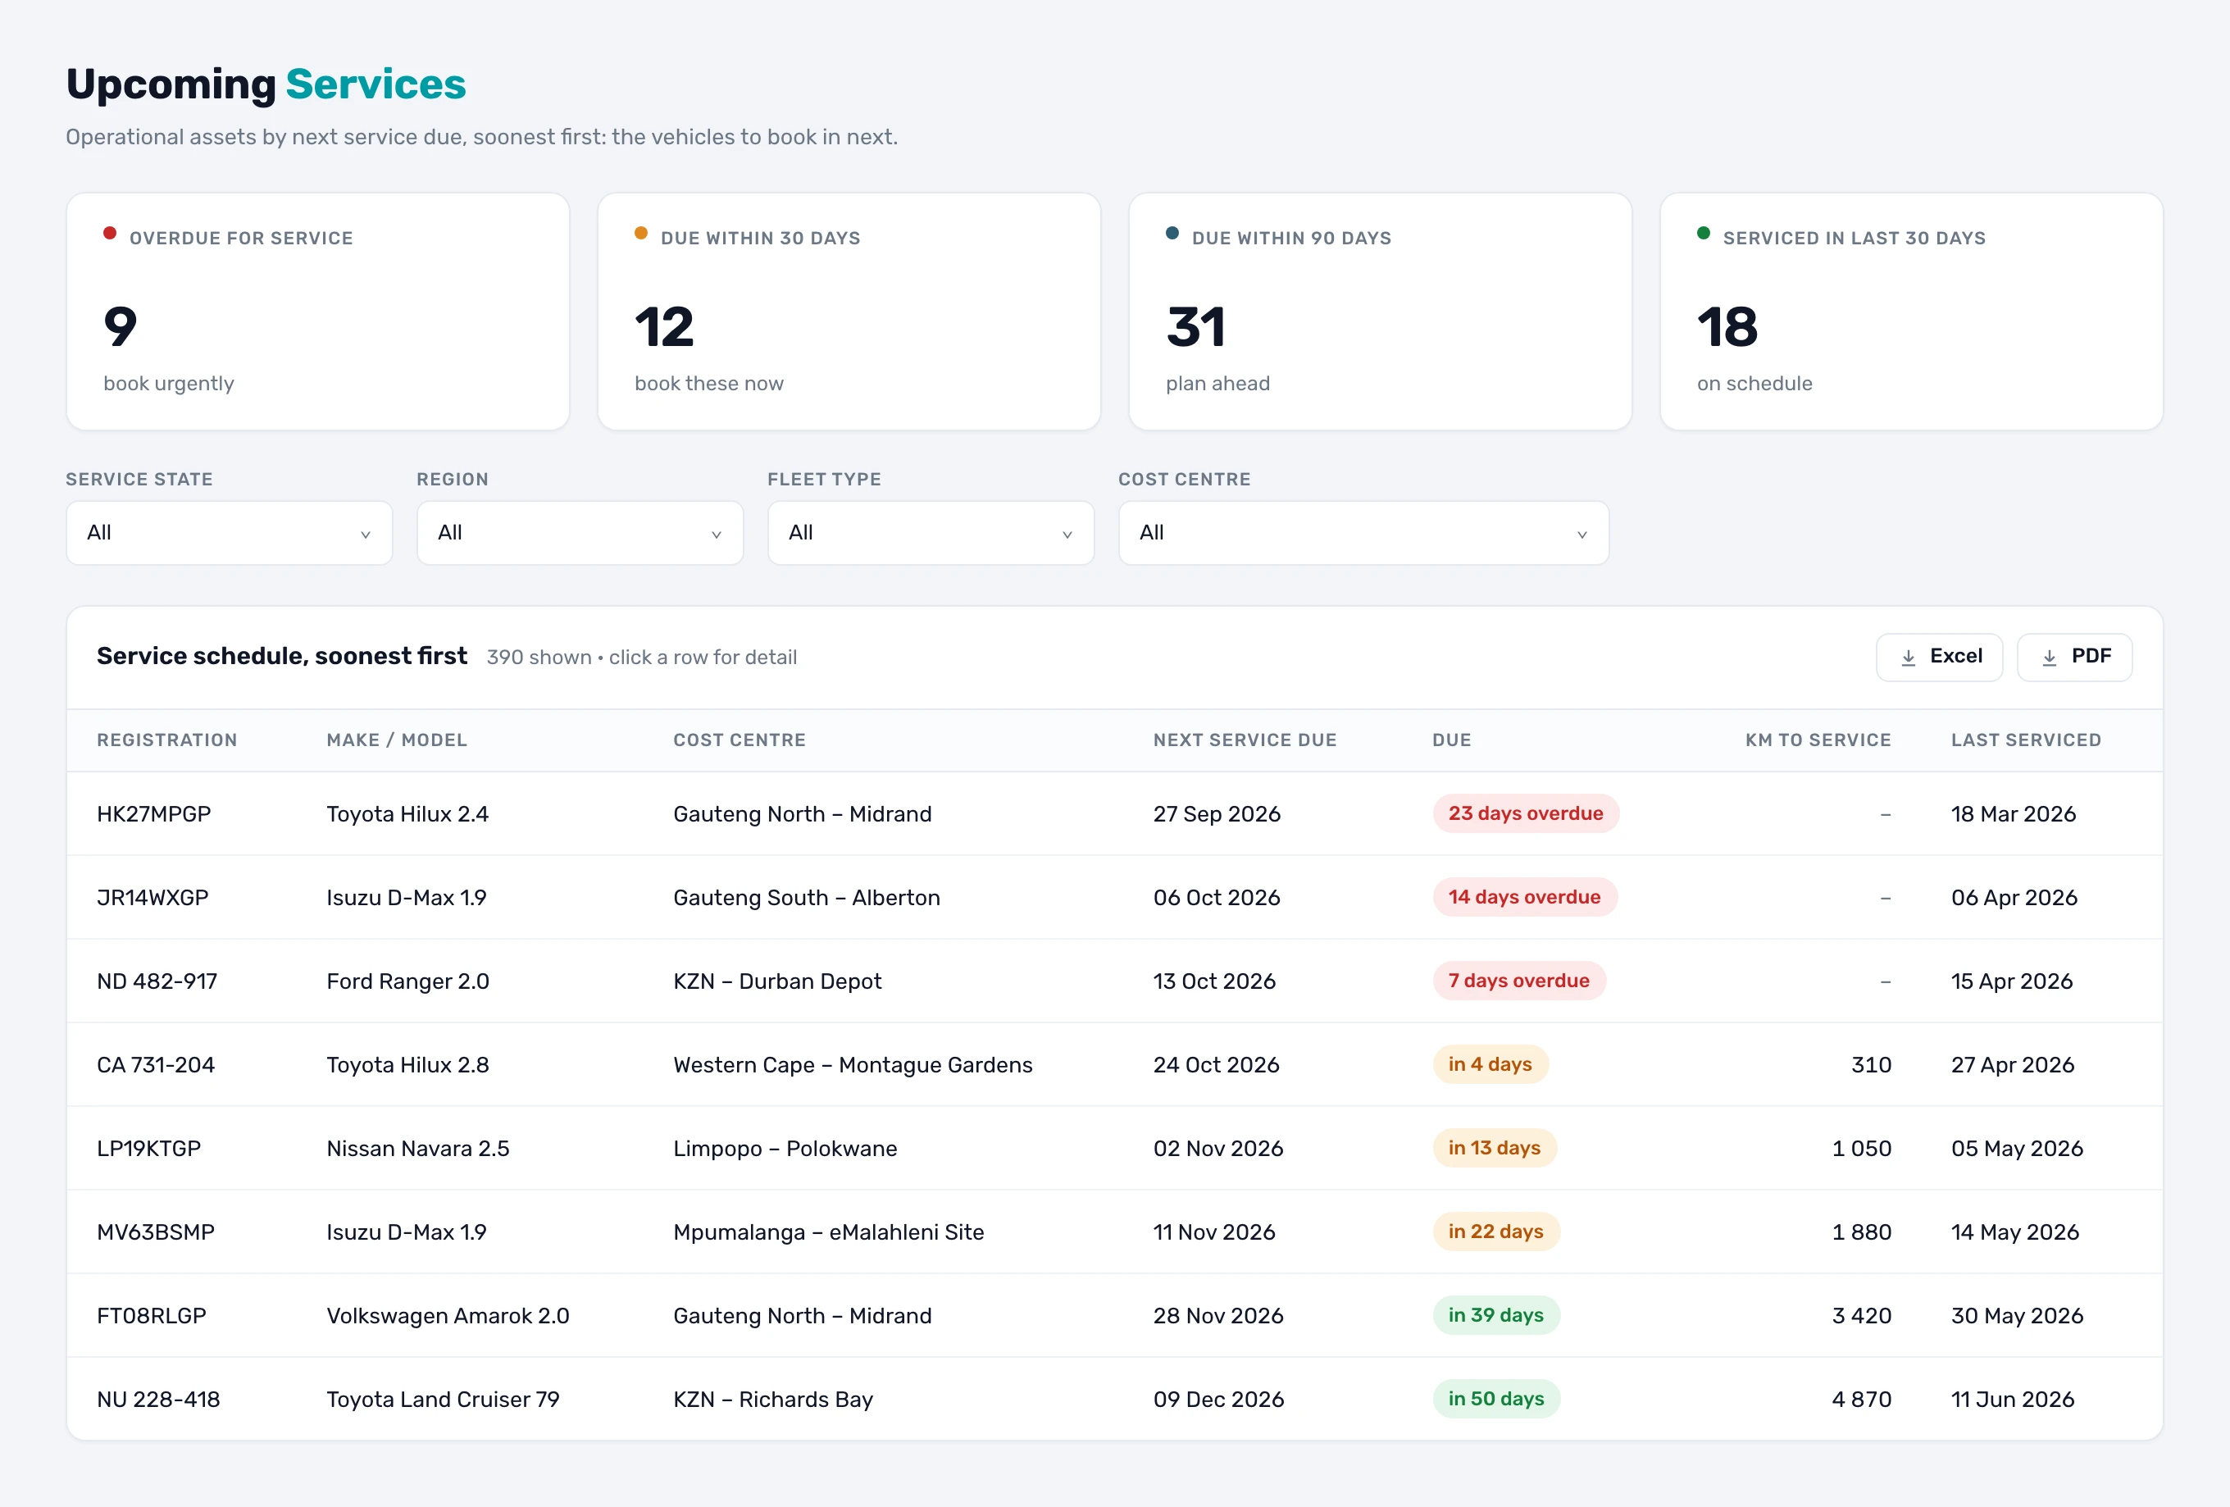
Task: Open row for registration MV63BSMP
Action: 1115,1232
